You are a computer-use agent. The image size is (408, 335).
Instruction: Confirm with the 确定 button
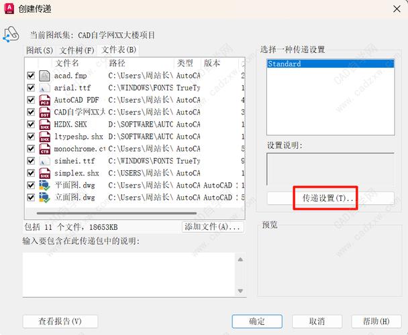click(x=257, y=322)
